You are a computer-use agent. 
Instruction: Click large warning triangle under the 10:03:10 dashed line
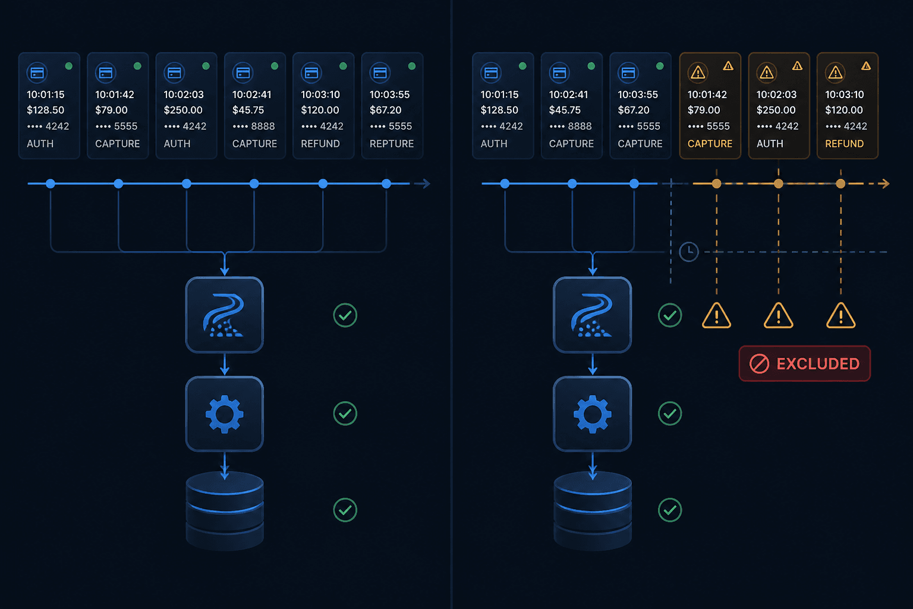click(x=840, y=315)
